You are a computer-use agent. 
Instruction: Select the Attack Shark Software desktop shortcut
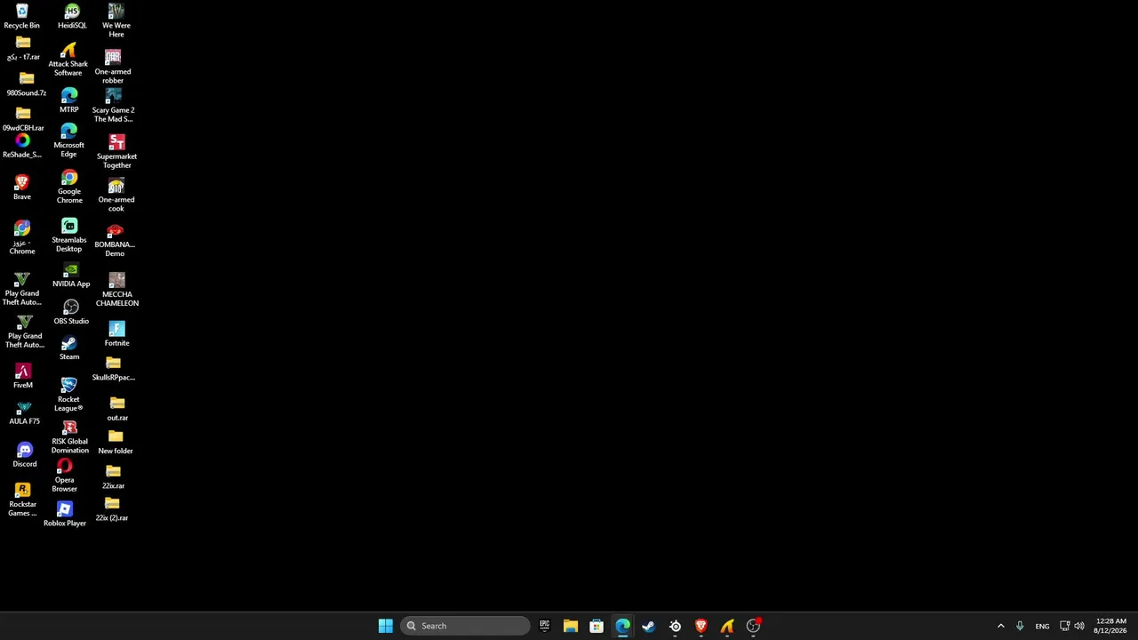pyautogui.click(x=68, y=60)
